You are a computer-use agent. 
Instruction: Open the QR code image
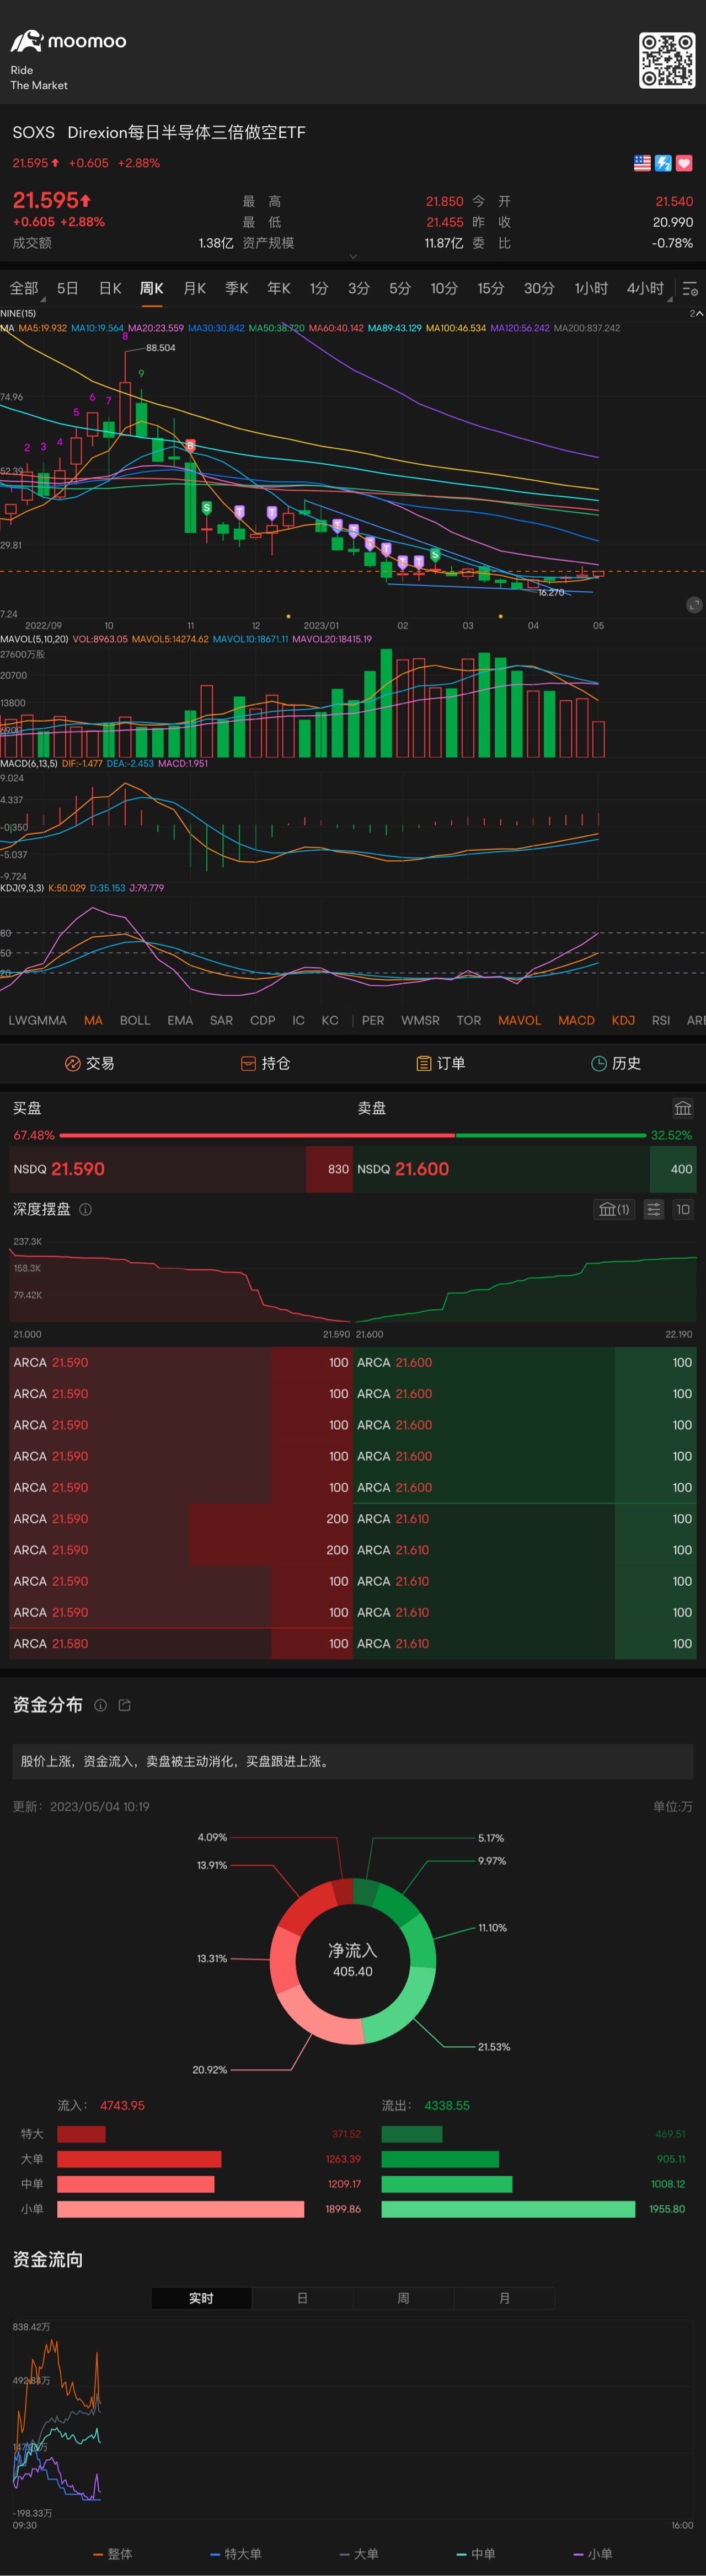(x=667, y=60)
